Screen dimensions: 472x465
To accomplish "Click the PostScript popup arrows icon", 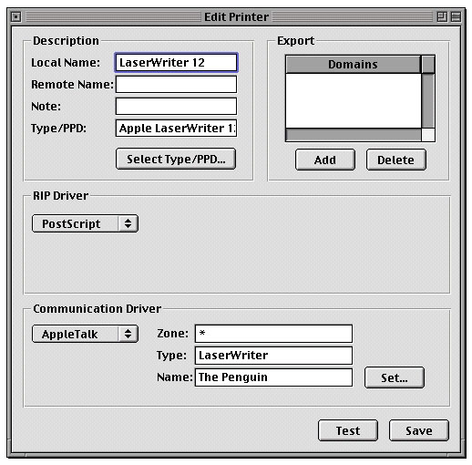I will (x=128, y=223).
